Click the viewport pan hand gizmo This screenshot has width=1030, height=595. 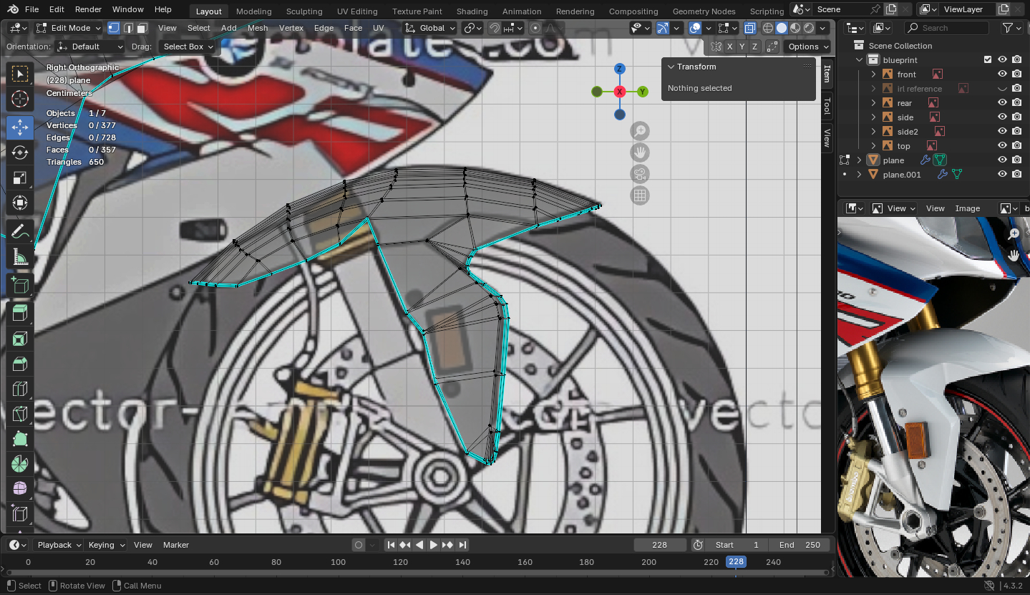[x=640, y=152]
